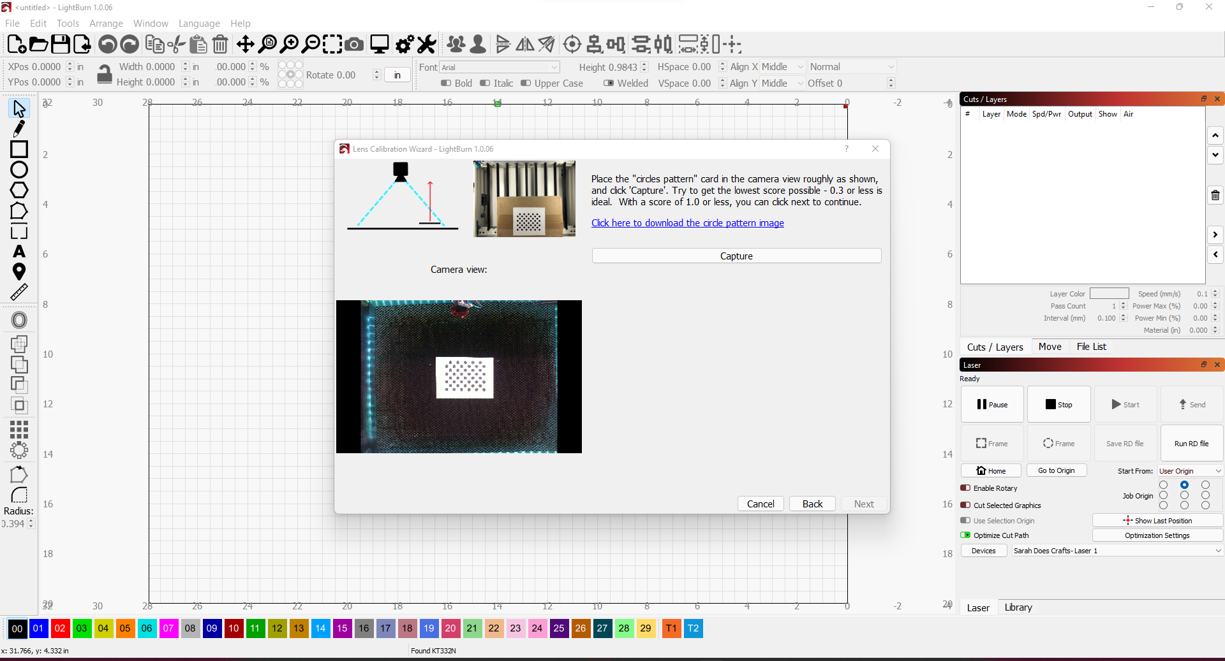Switch to the Library tab
This screenshot has width=1225, height=661.
1018,607
